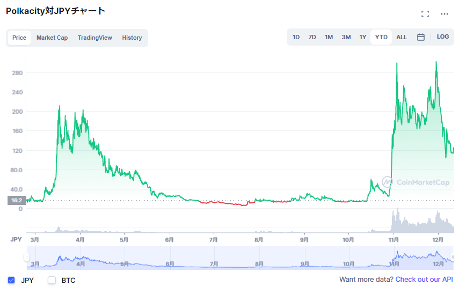466x293 pixels.
Task: Switch to the Price tab
Action: (x=19, y=38)
